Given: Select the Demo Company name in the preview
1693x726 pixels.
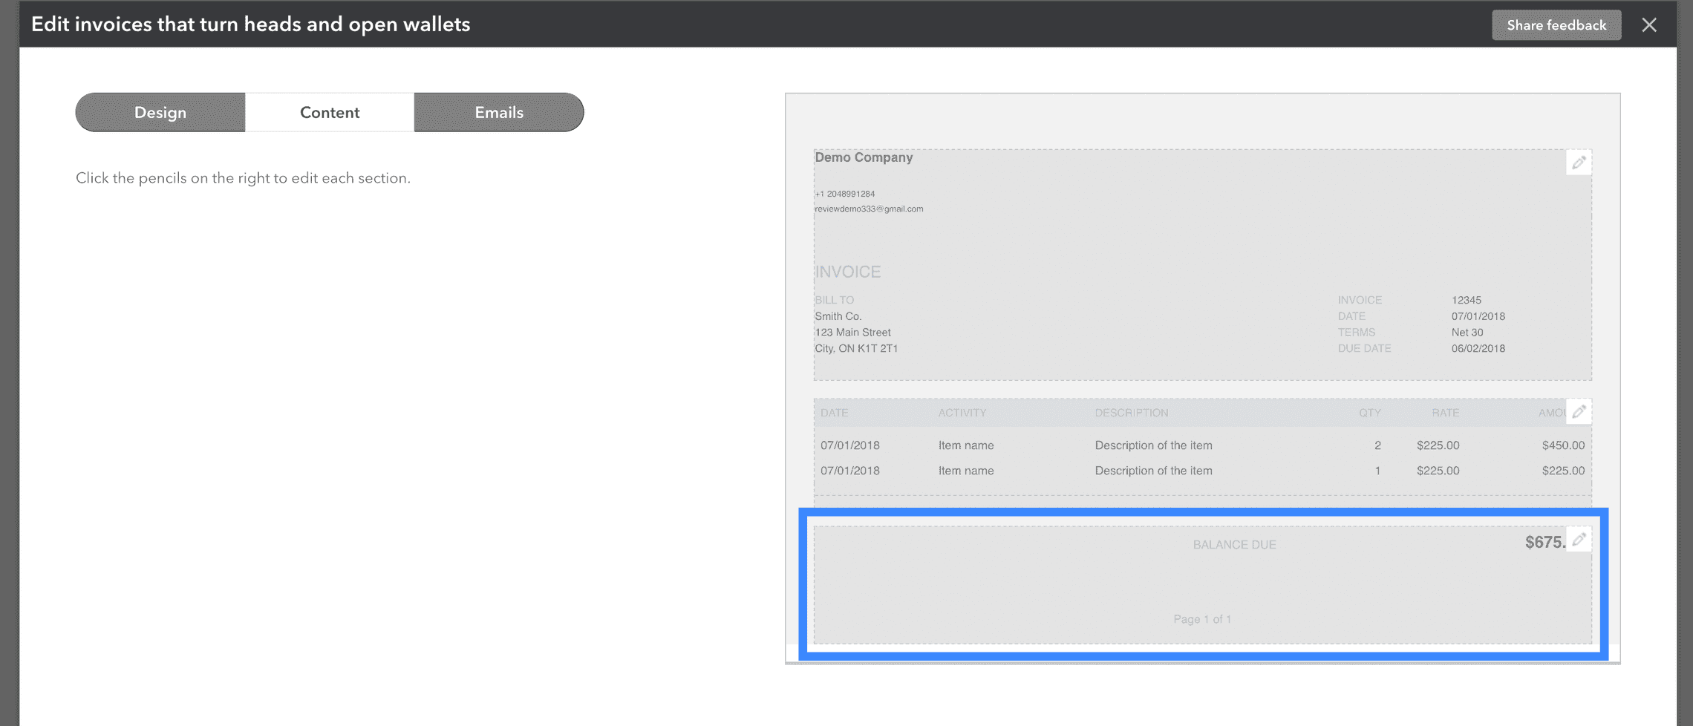Looking at the screenshot, I should click(x=864, y=157).
